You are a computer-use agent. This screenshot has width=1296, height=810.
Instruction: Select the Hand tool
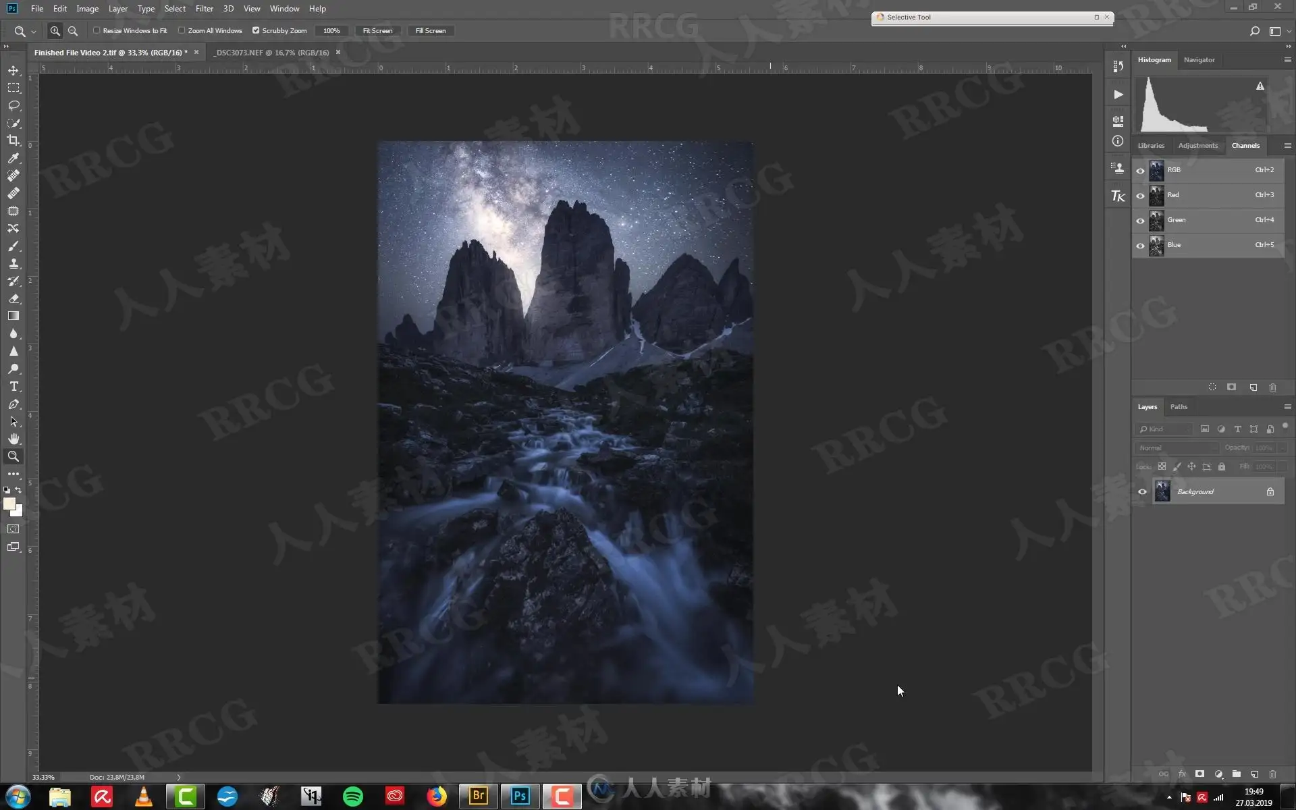pyautogui.click(x=13, y=439)
